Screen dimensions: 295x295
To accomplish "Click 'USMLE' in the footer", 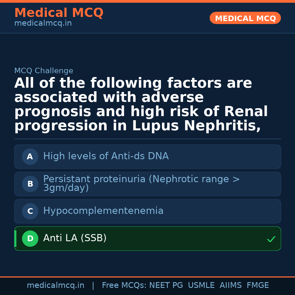I will pos(201,285).
